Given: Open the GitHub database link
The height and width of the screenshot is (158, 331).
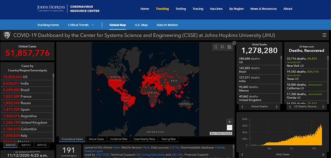Looking at the screenshot, I should pyautogui.click(x=220, y=147).
